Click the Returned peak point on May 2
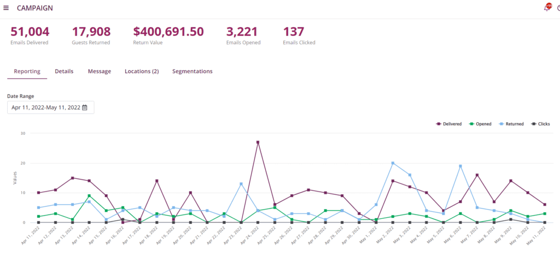 [x=393, y=163]
